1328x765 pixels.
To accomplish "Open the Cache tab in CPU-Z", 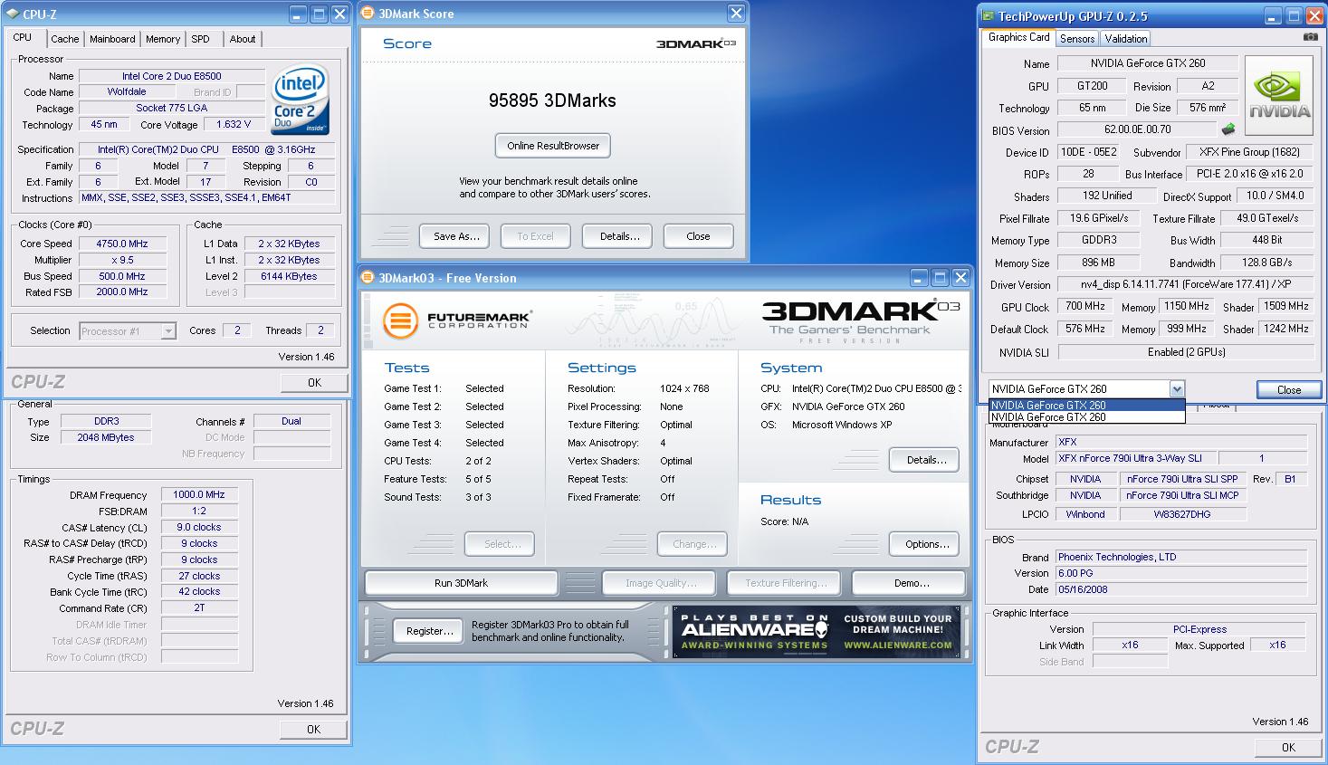I will pyautogui.click(x=65, y=39).
